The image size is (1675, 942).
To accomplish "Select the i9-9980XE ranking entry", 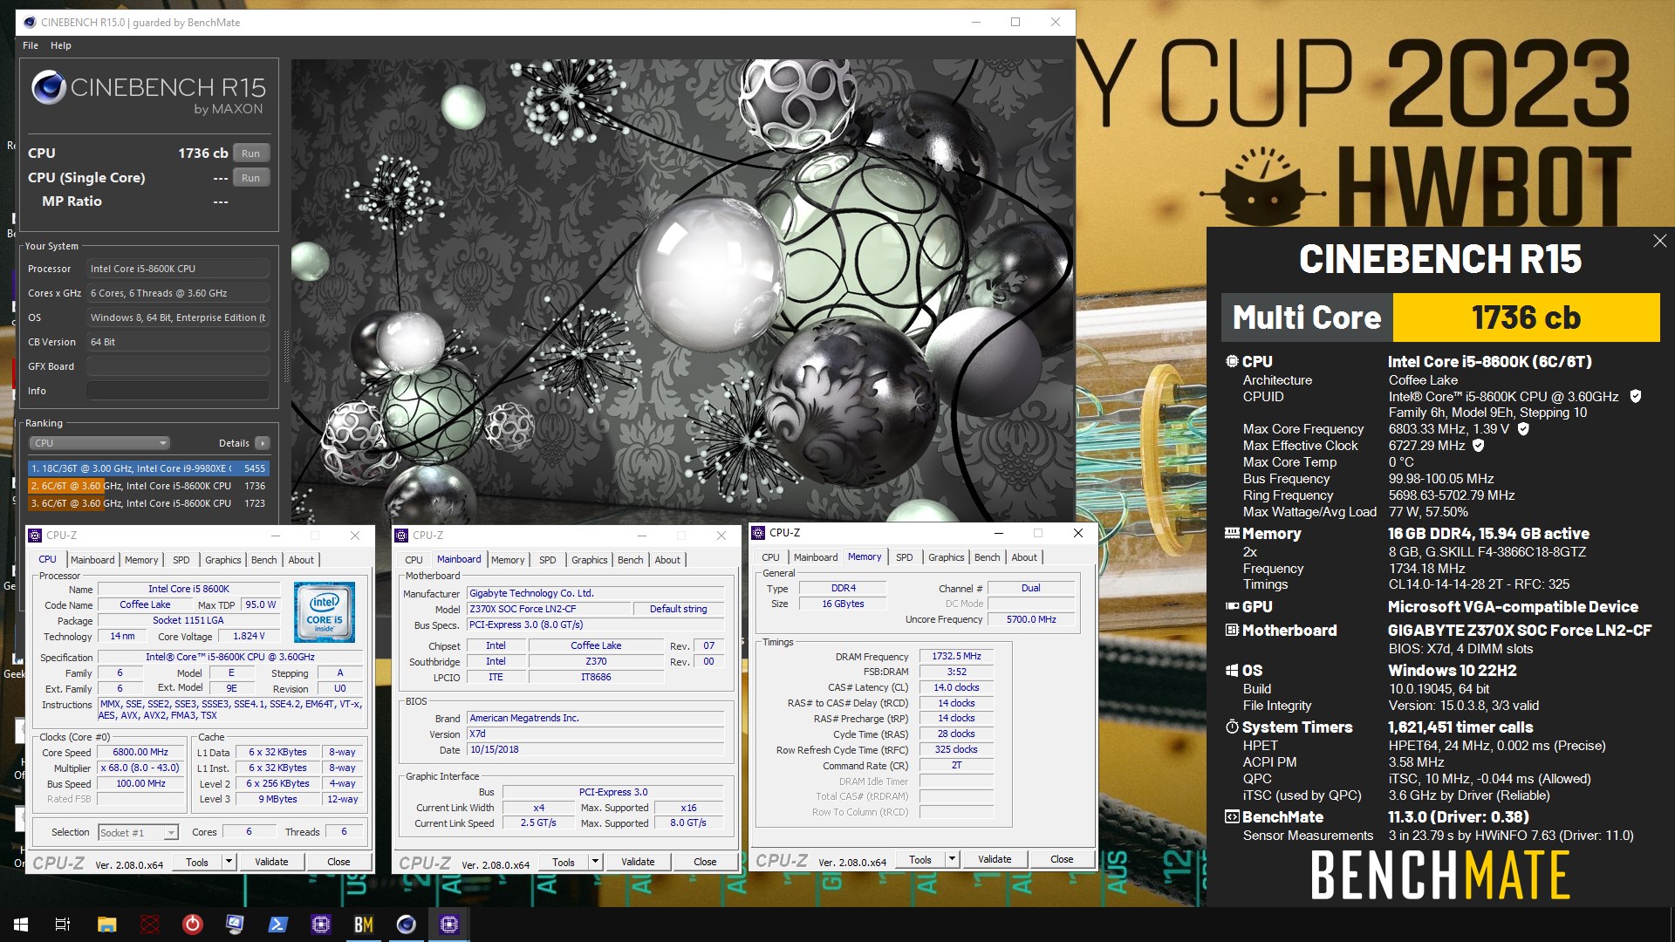I will tap(148, 468).
